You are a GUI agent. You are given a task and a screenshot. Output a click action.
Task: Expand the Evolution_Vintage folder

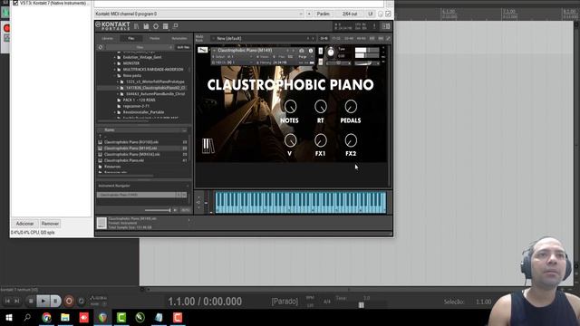tap(115, 57)
